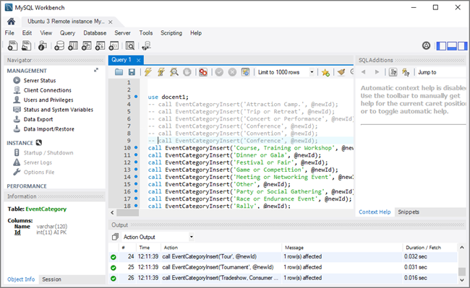
Task: Go back in context help
Action: (363, 72)
